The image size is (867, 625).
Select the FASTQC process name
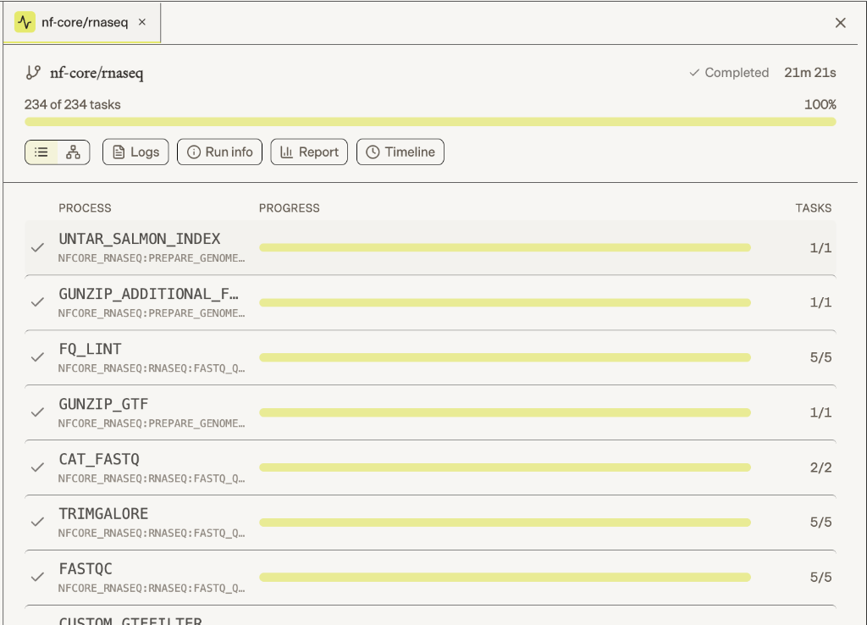pos(86,569)
